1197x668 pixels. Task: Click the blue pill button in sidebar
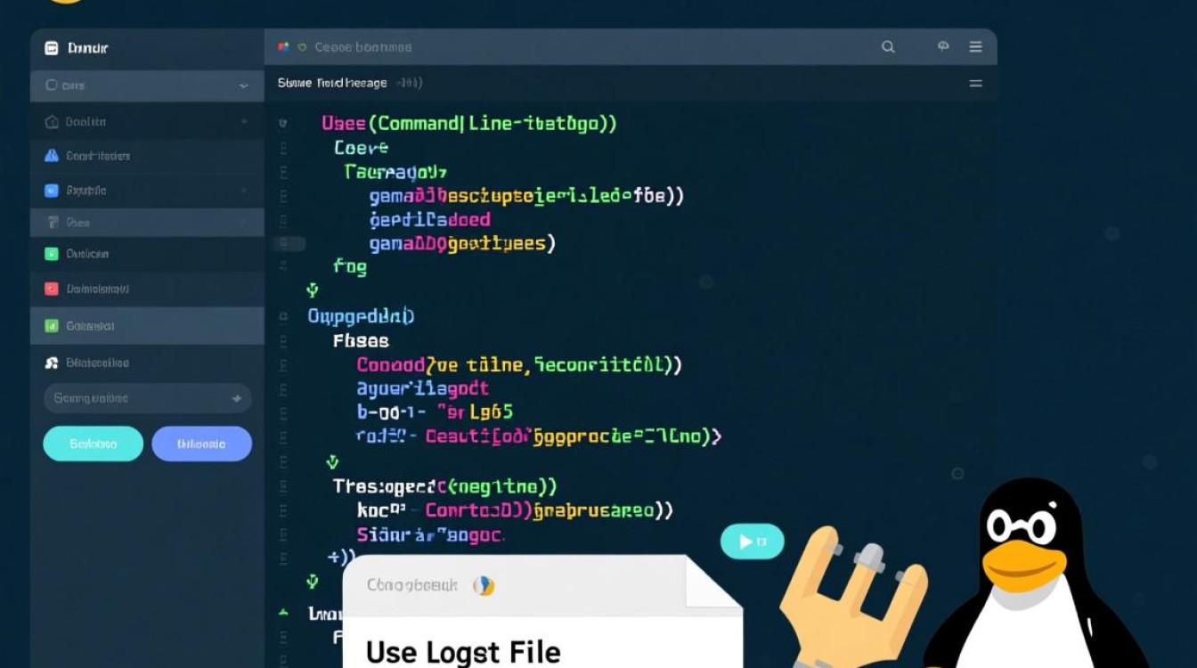[x=201, y=444]
